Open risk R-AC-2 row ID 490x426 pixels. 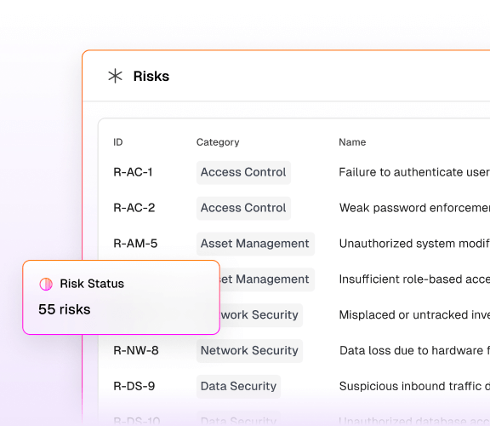(134, 208)
